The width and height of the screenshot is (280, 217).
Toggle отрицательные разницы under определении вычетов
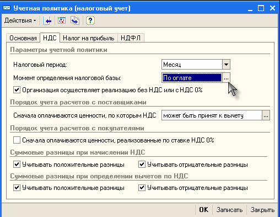coord(142,188)
